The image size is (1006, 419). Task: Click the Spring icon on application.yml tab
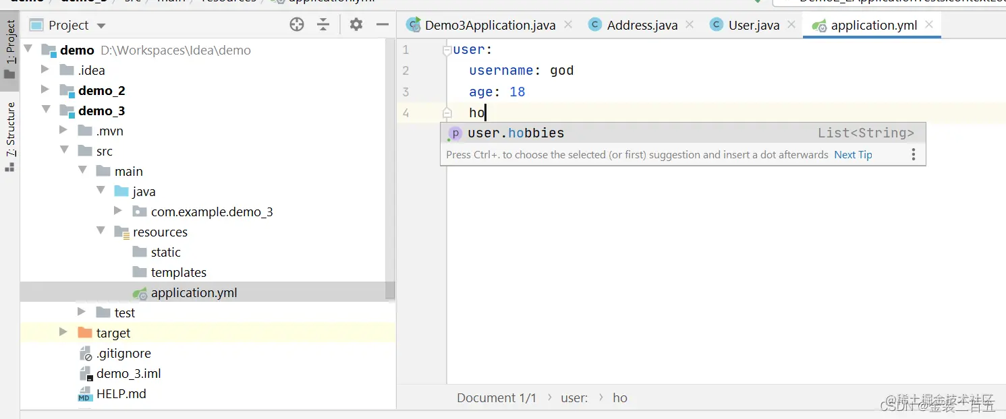pyautogui.click(x=819, y=26)
